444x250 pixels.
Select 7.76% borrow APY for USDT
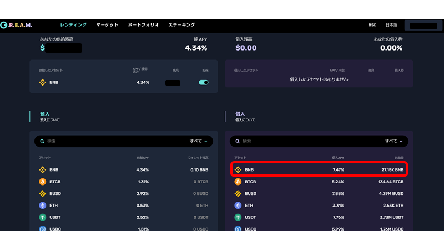pyautogui.click(x=338, y=217)
